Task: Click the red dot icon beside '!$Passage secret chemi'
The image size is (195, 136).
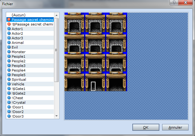Action: [9, 24]
